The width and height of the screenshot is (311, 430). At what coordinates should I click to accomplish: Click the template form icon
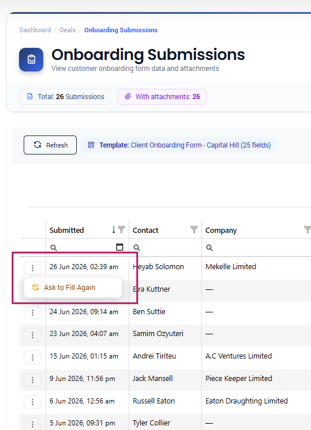coord(91,145)
